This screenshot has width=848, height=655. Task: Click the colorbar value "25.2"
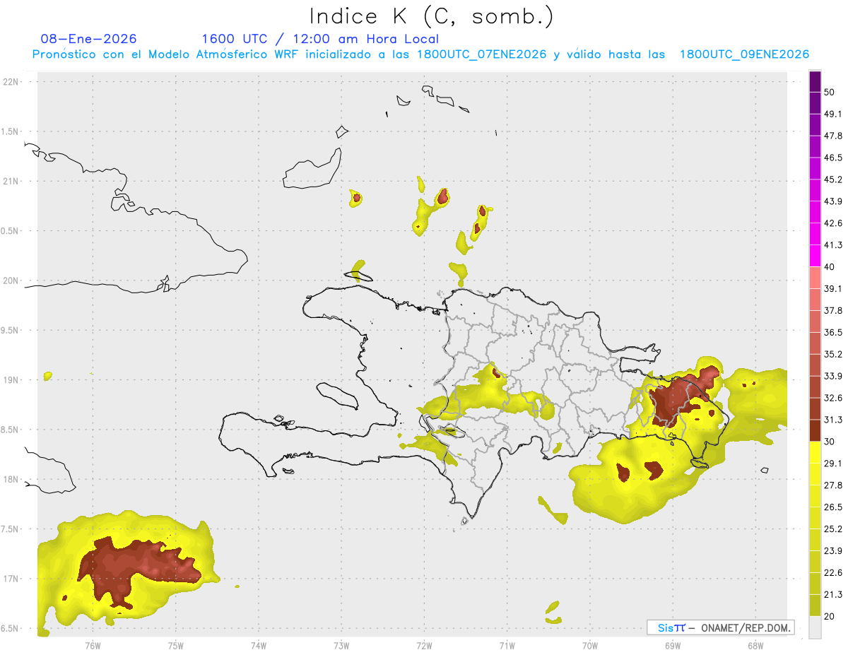tap(833, 529)
